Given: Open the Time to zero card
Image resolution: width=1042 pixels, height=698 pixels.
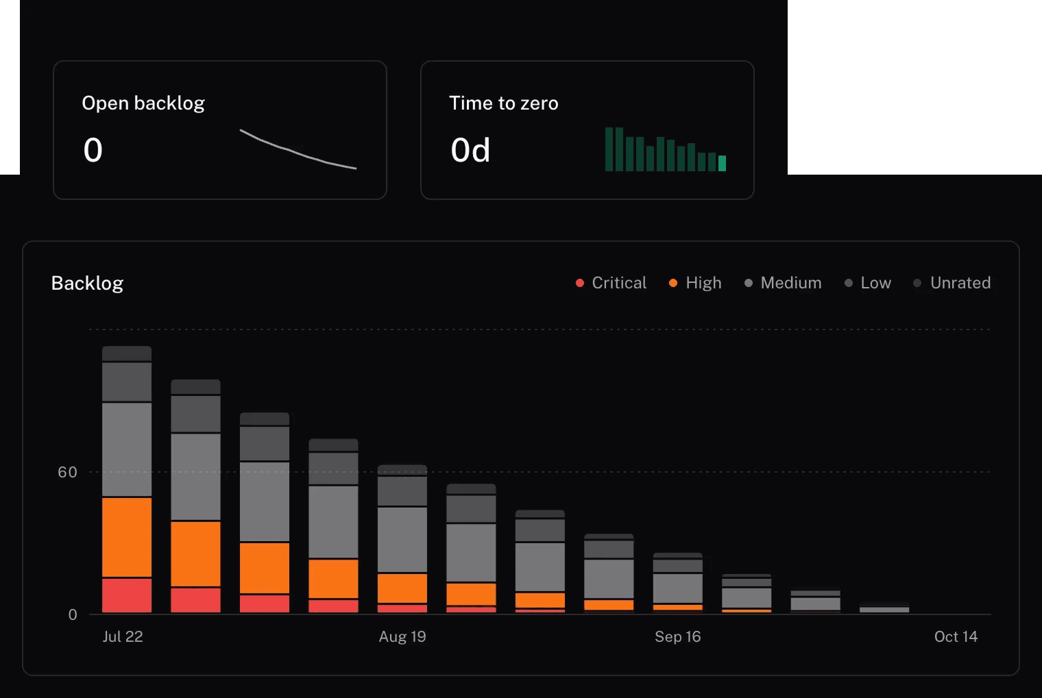Looking at the screenshot, I should (587, 130).
